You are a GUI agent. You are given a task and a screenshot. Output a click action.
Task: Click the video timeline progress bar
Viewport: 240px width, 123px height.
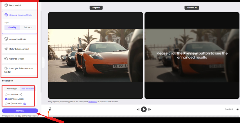144,116
